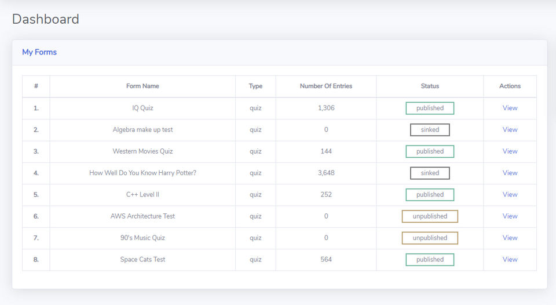556x305 pixels.
Task: Click published status of Western Movies Quiz
Action: click(430, 151)
